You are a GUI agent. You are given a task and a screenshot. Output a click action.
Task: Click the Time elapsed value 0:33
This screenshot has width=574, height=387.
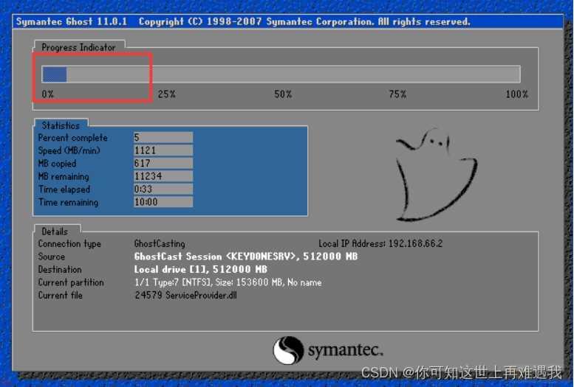(163, 189)
